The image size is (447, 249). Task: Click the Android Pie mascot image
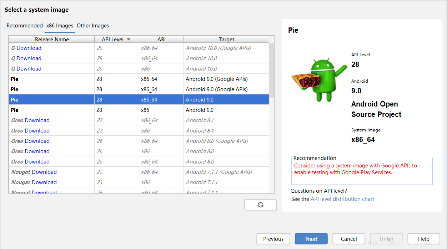click(x=318, y=81)
